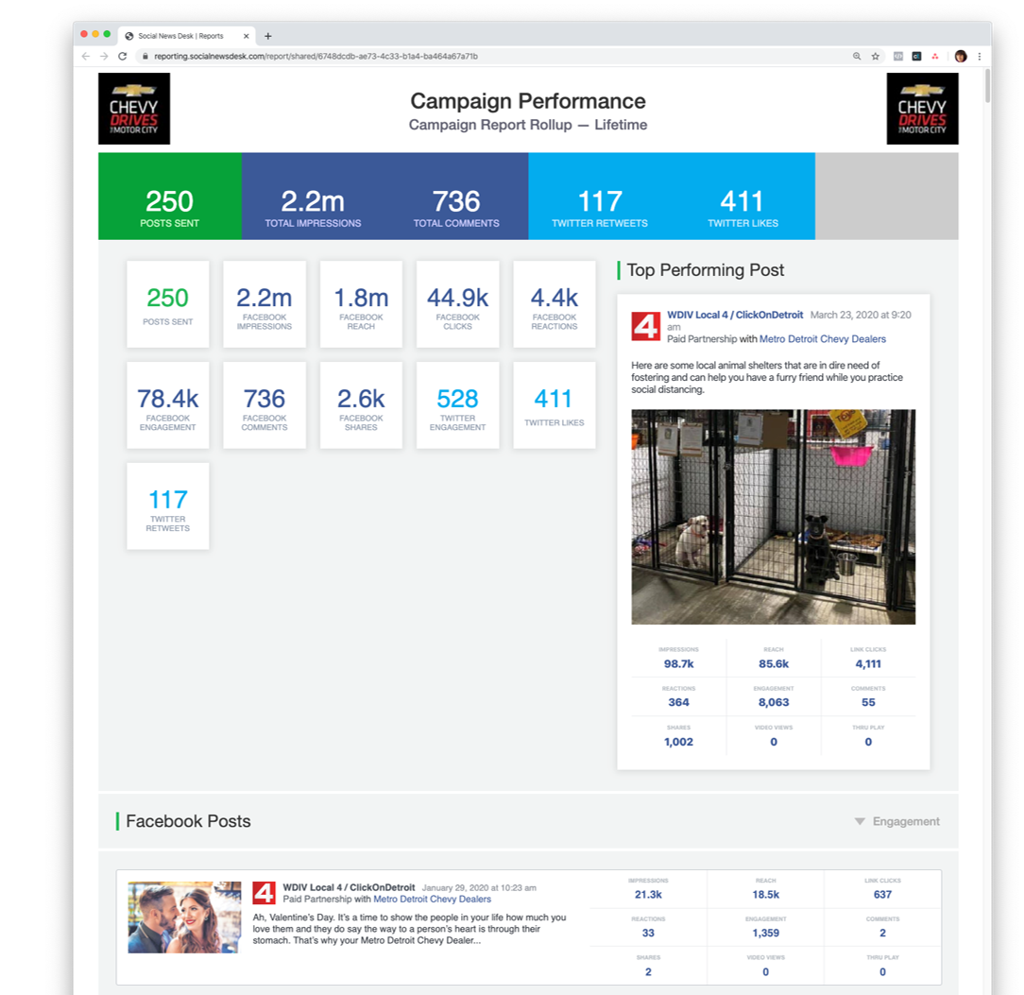Click top post Link Clicks value 4,111

868,663
